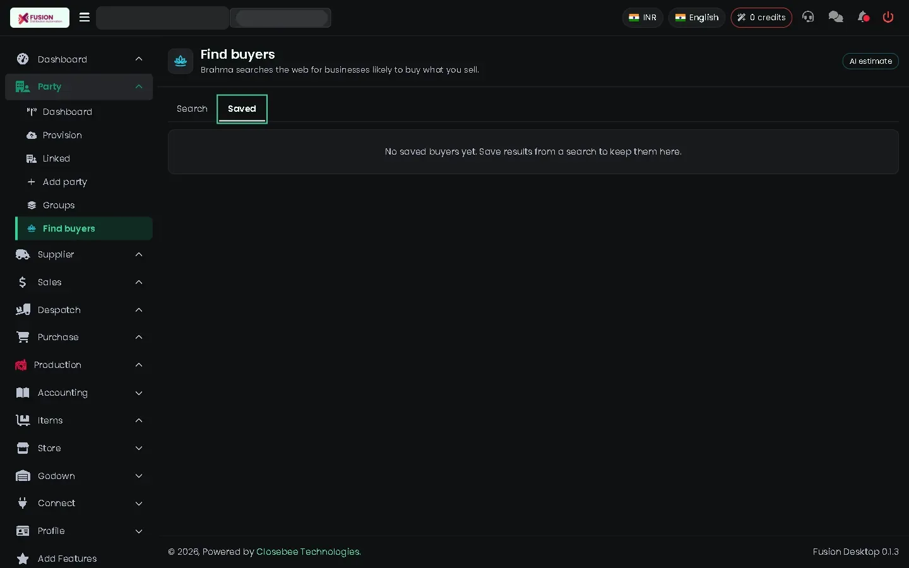Screen dimensions: 909x568
Task: Click the Fusion logo
Action: 40,18
